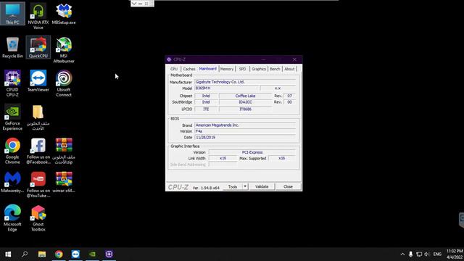Viewport: 464px width, 261px height.
Task: Launch Ghost Toolbox shortcut
Action: tap(38, 218)
